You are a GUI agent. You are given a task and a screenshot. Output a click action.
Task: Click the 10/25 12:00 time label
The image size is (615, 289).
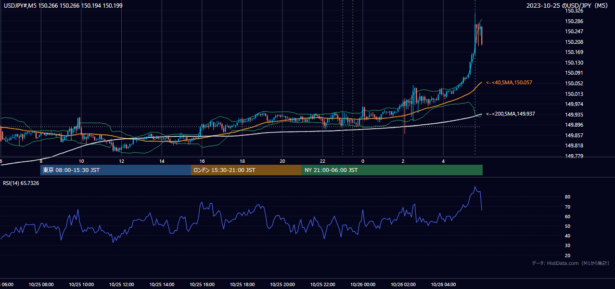click(121, 285)
